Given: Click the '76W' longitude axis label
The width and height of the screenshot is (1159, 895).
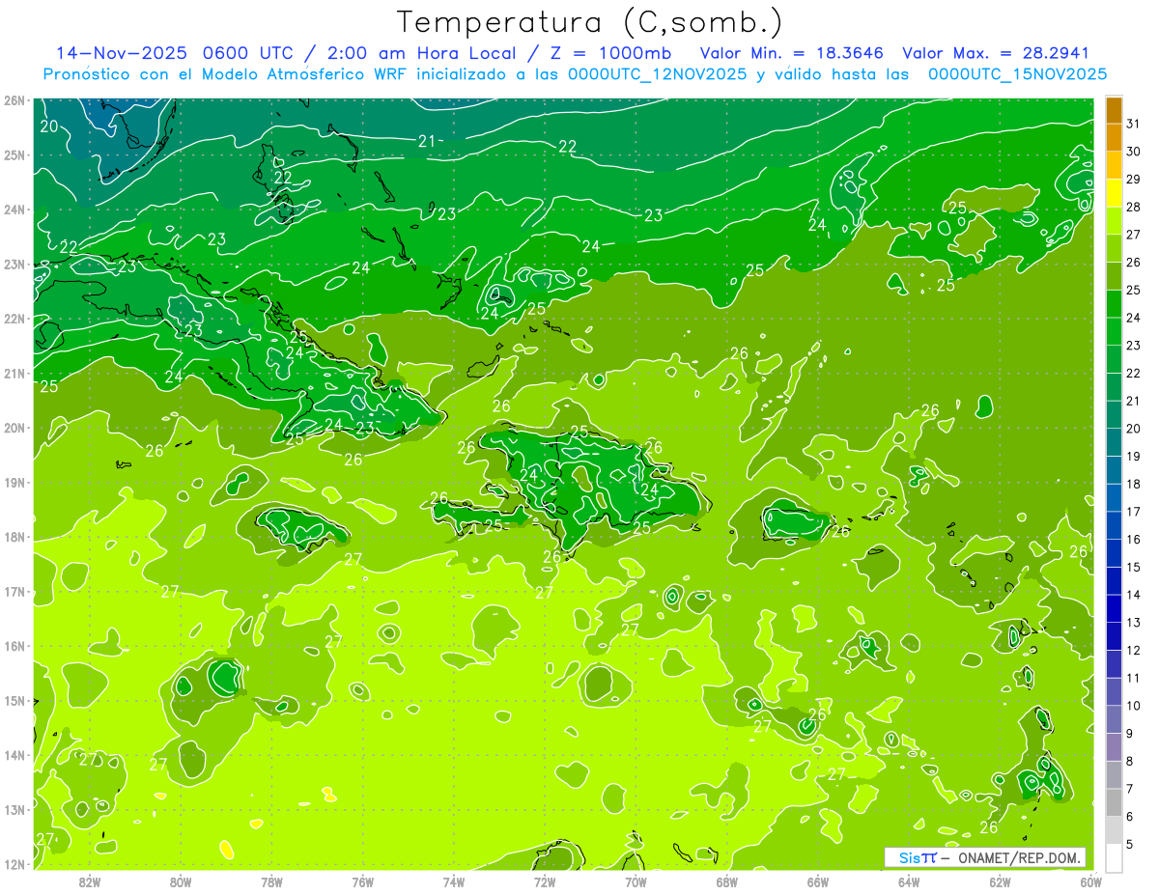Looking at the screenshot, I should (x=363, y=881).
